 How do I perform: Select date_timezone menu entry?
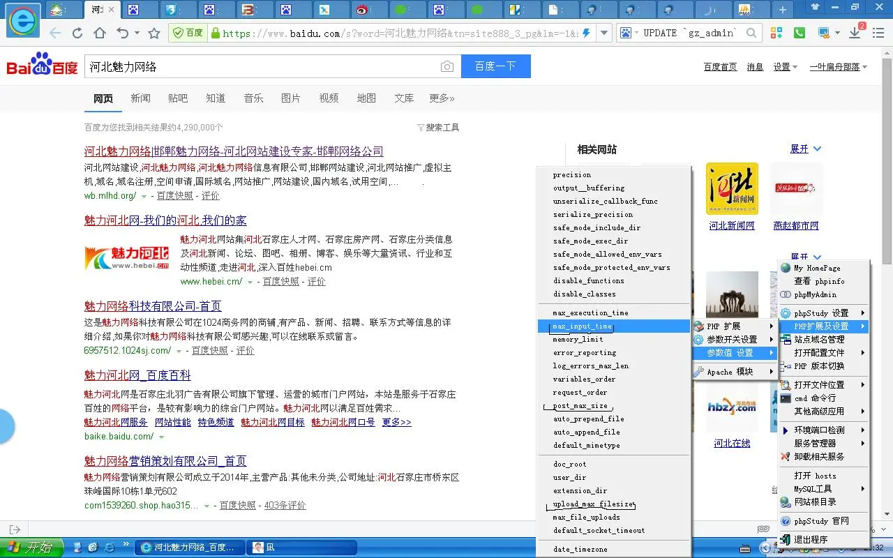click(x=614, y=550)
